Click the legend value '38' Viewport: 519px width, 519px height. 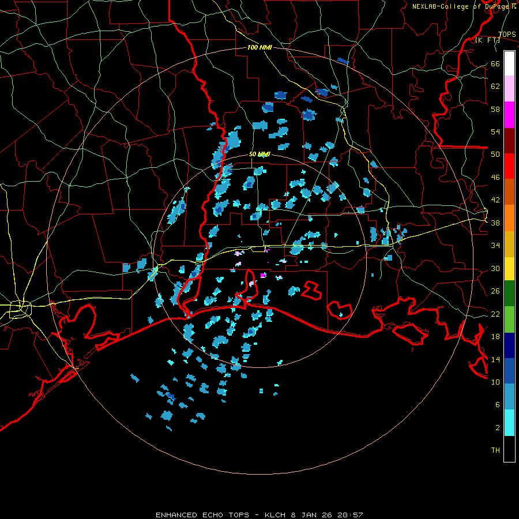(x=495, y=223)
